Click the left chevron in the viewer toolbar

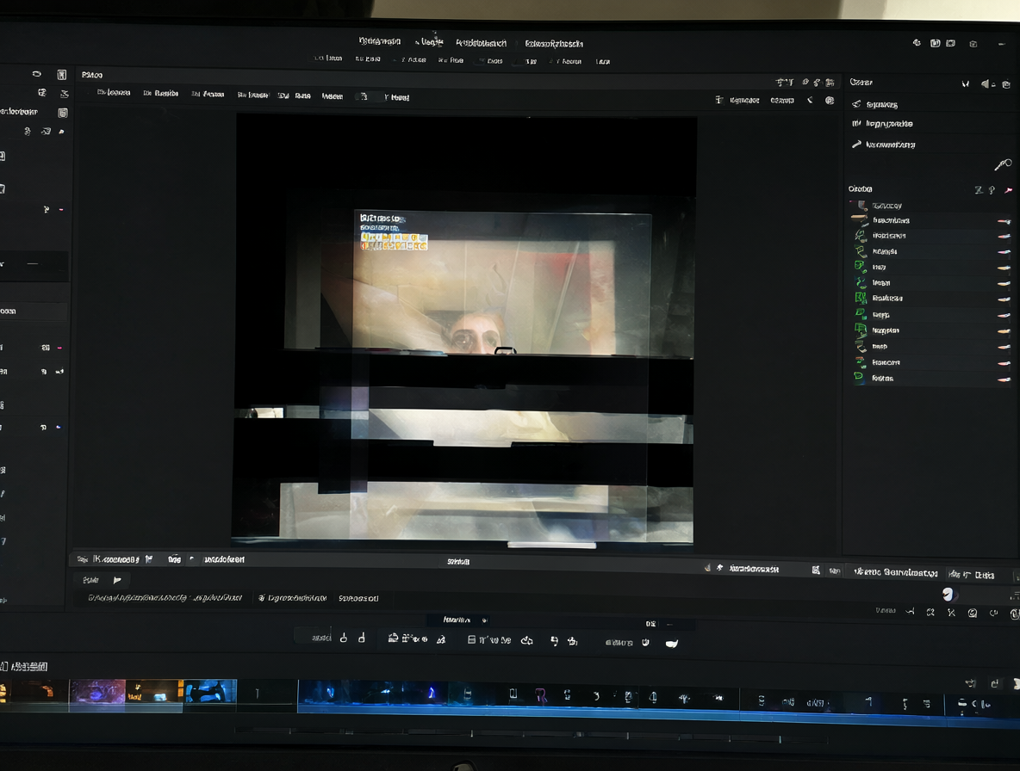[x=810, y=100]
